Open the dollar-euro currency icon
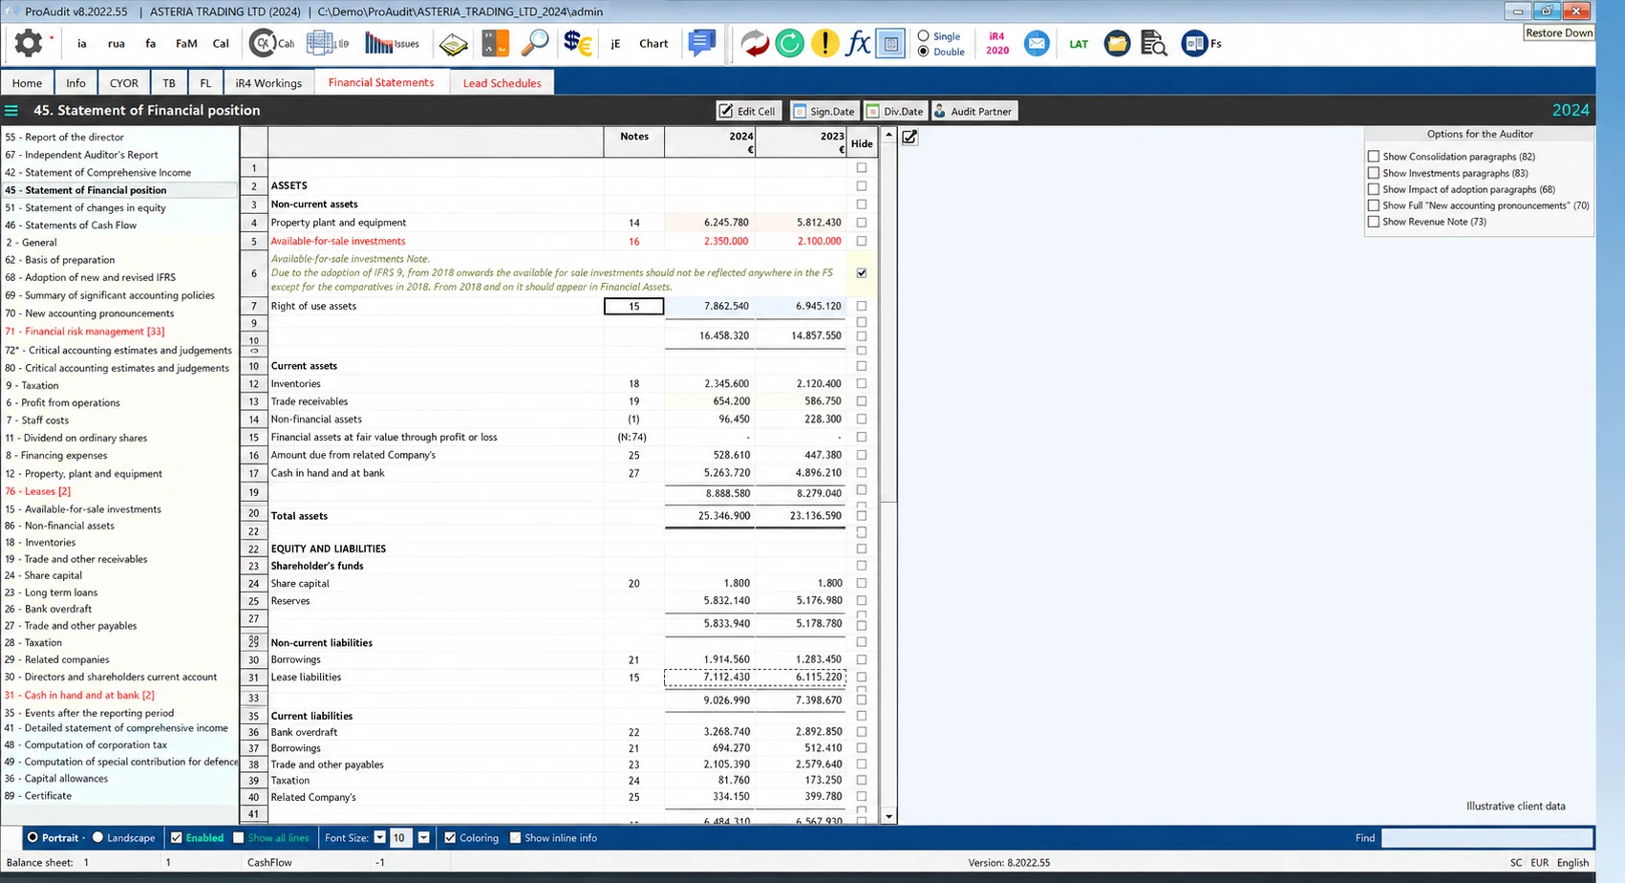1625x883 pixels. [577, 43]
